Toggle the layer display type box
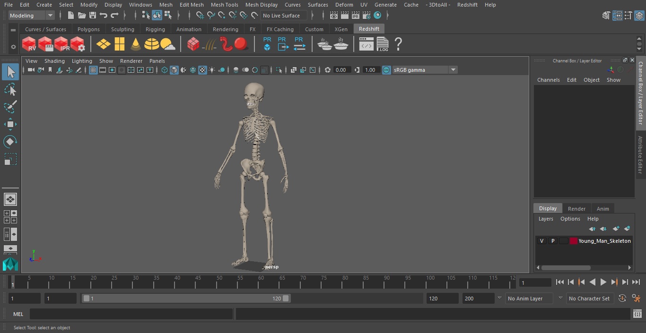This screenshot has width=646, height=333. pos(563,241)
